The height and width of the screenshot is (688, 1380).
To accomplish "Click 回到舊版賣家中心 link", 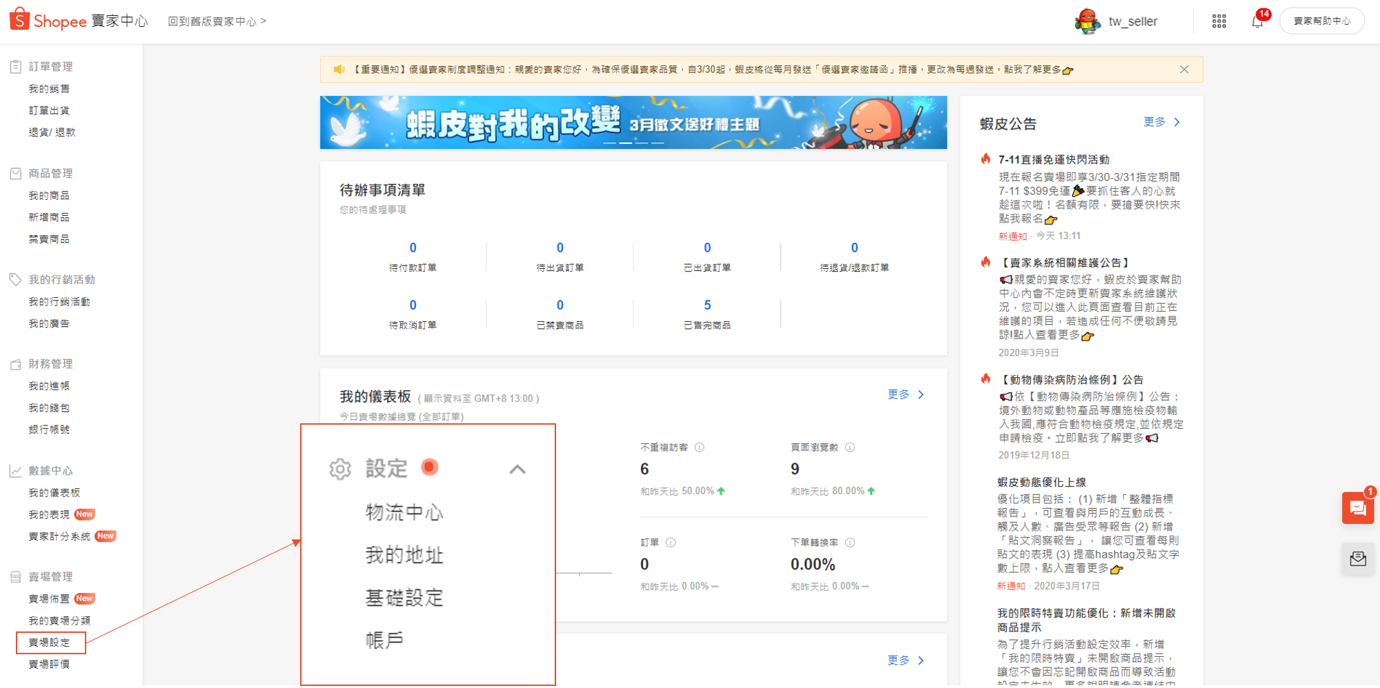I will point(217,21).
